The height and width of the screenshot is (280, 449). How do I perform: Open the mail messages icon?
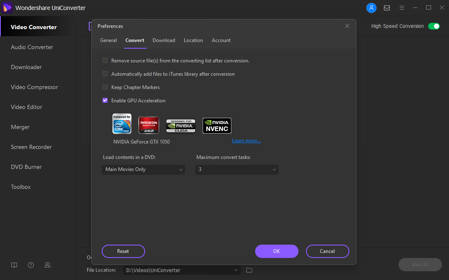tap(387, 8)
